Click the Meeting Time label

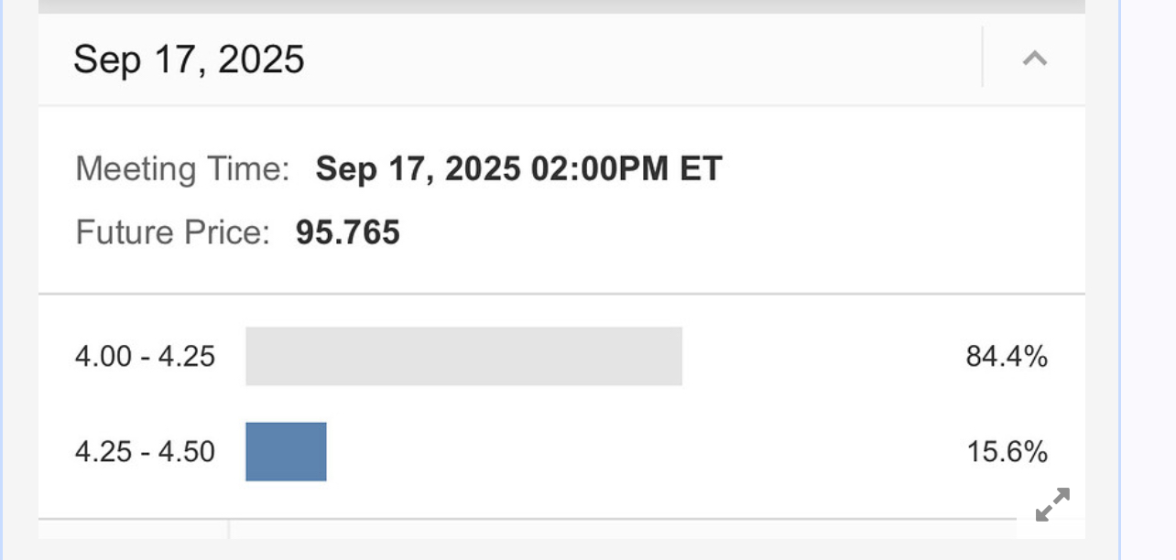pos(182,169)
